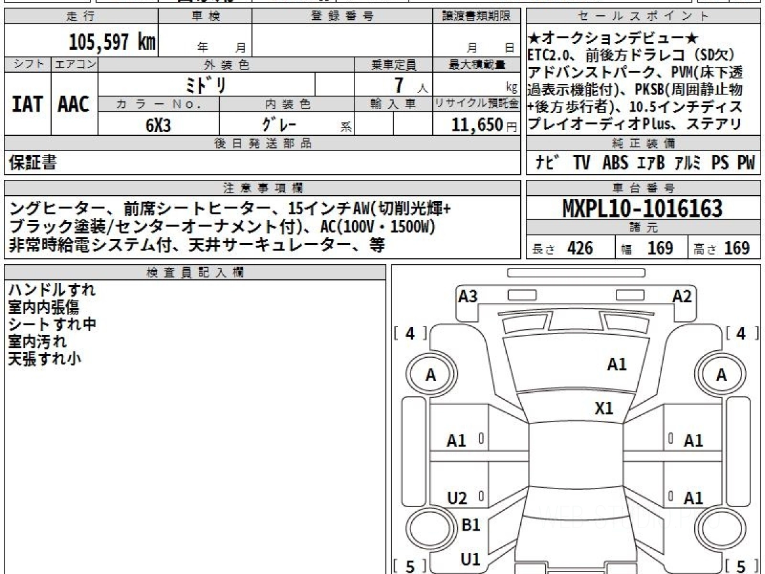
Task: Click the 譲渡書類期限 header
Action: coord(476,17)
